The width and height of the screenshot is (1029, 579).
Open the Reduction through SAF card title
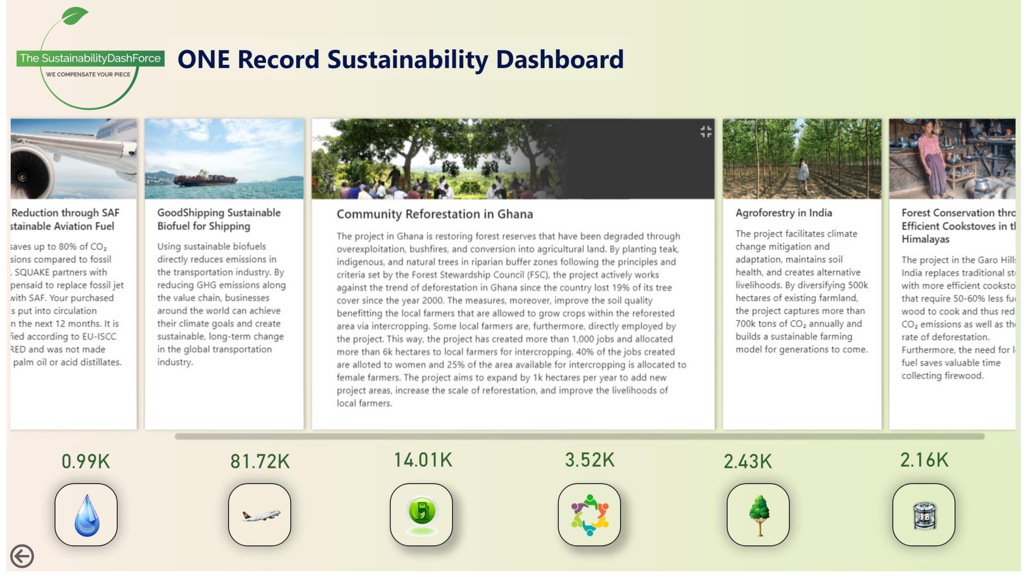65,219
